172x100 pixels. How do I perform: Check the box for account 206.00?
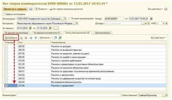click(6, 50)
